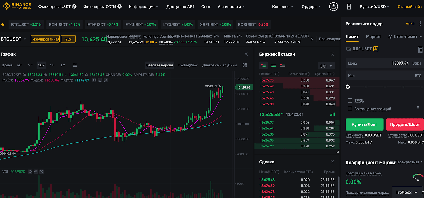Open the app download icon in header
424x198 pixels.
(x=349, y=7)
